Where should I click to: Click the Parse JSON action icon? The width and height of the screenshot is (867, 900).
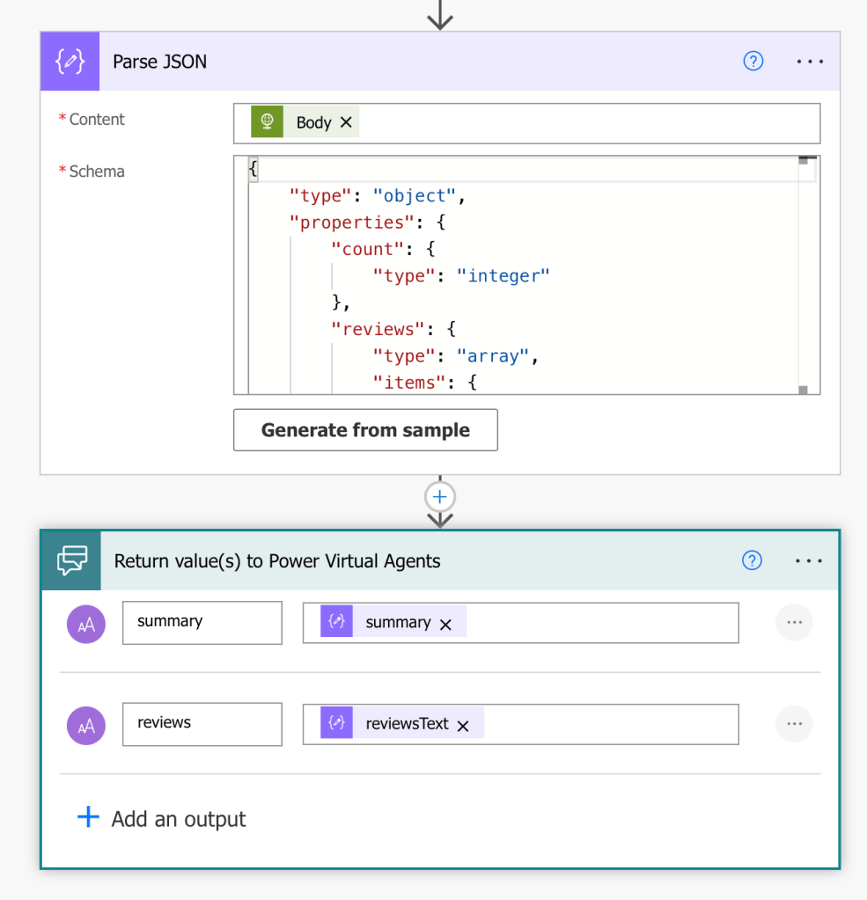coord(70,62)
